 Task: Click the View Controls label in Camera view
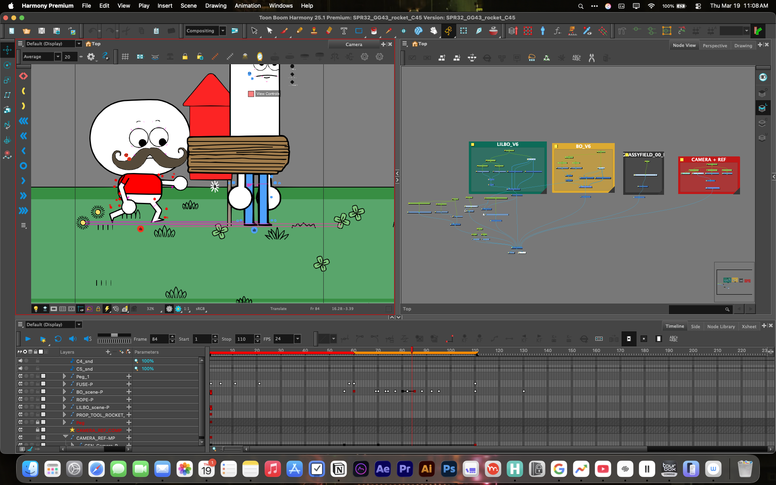point(268,94)
